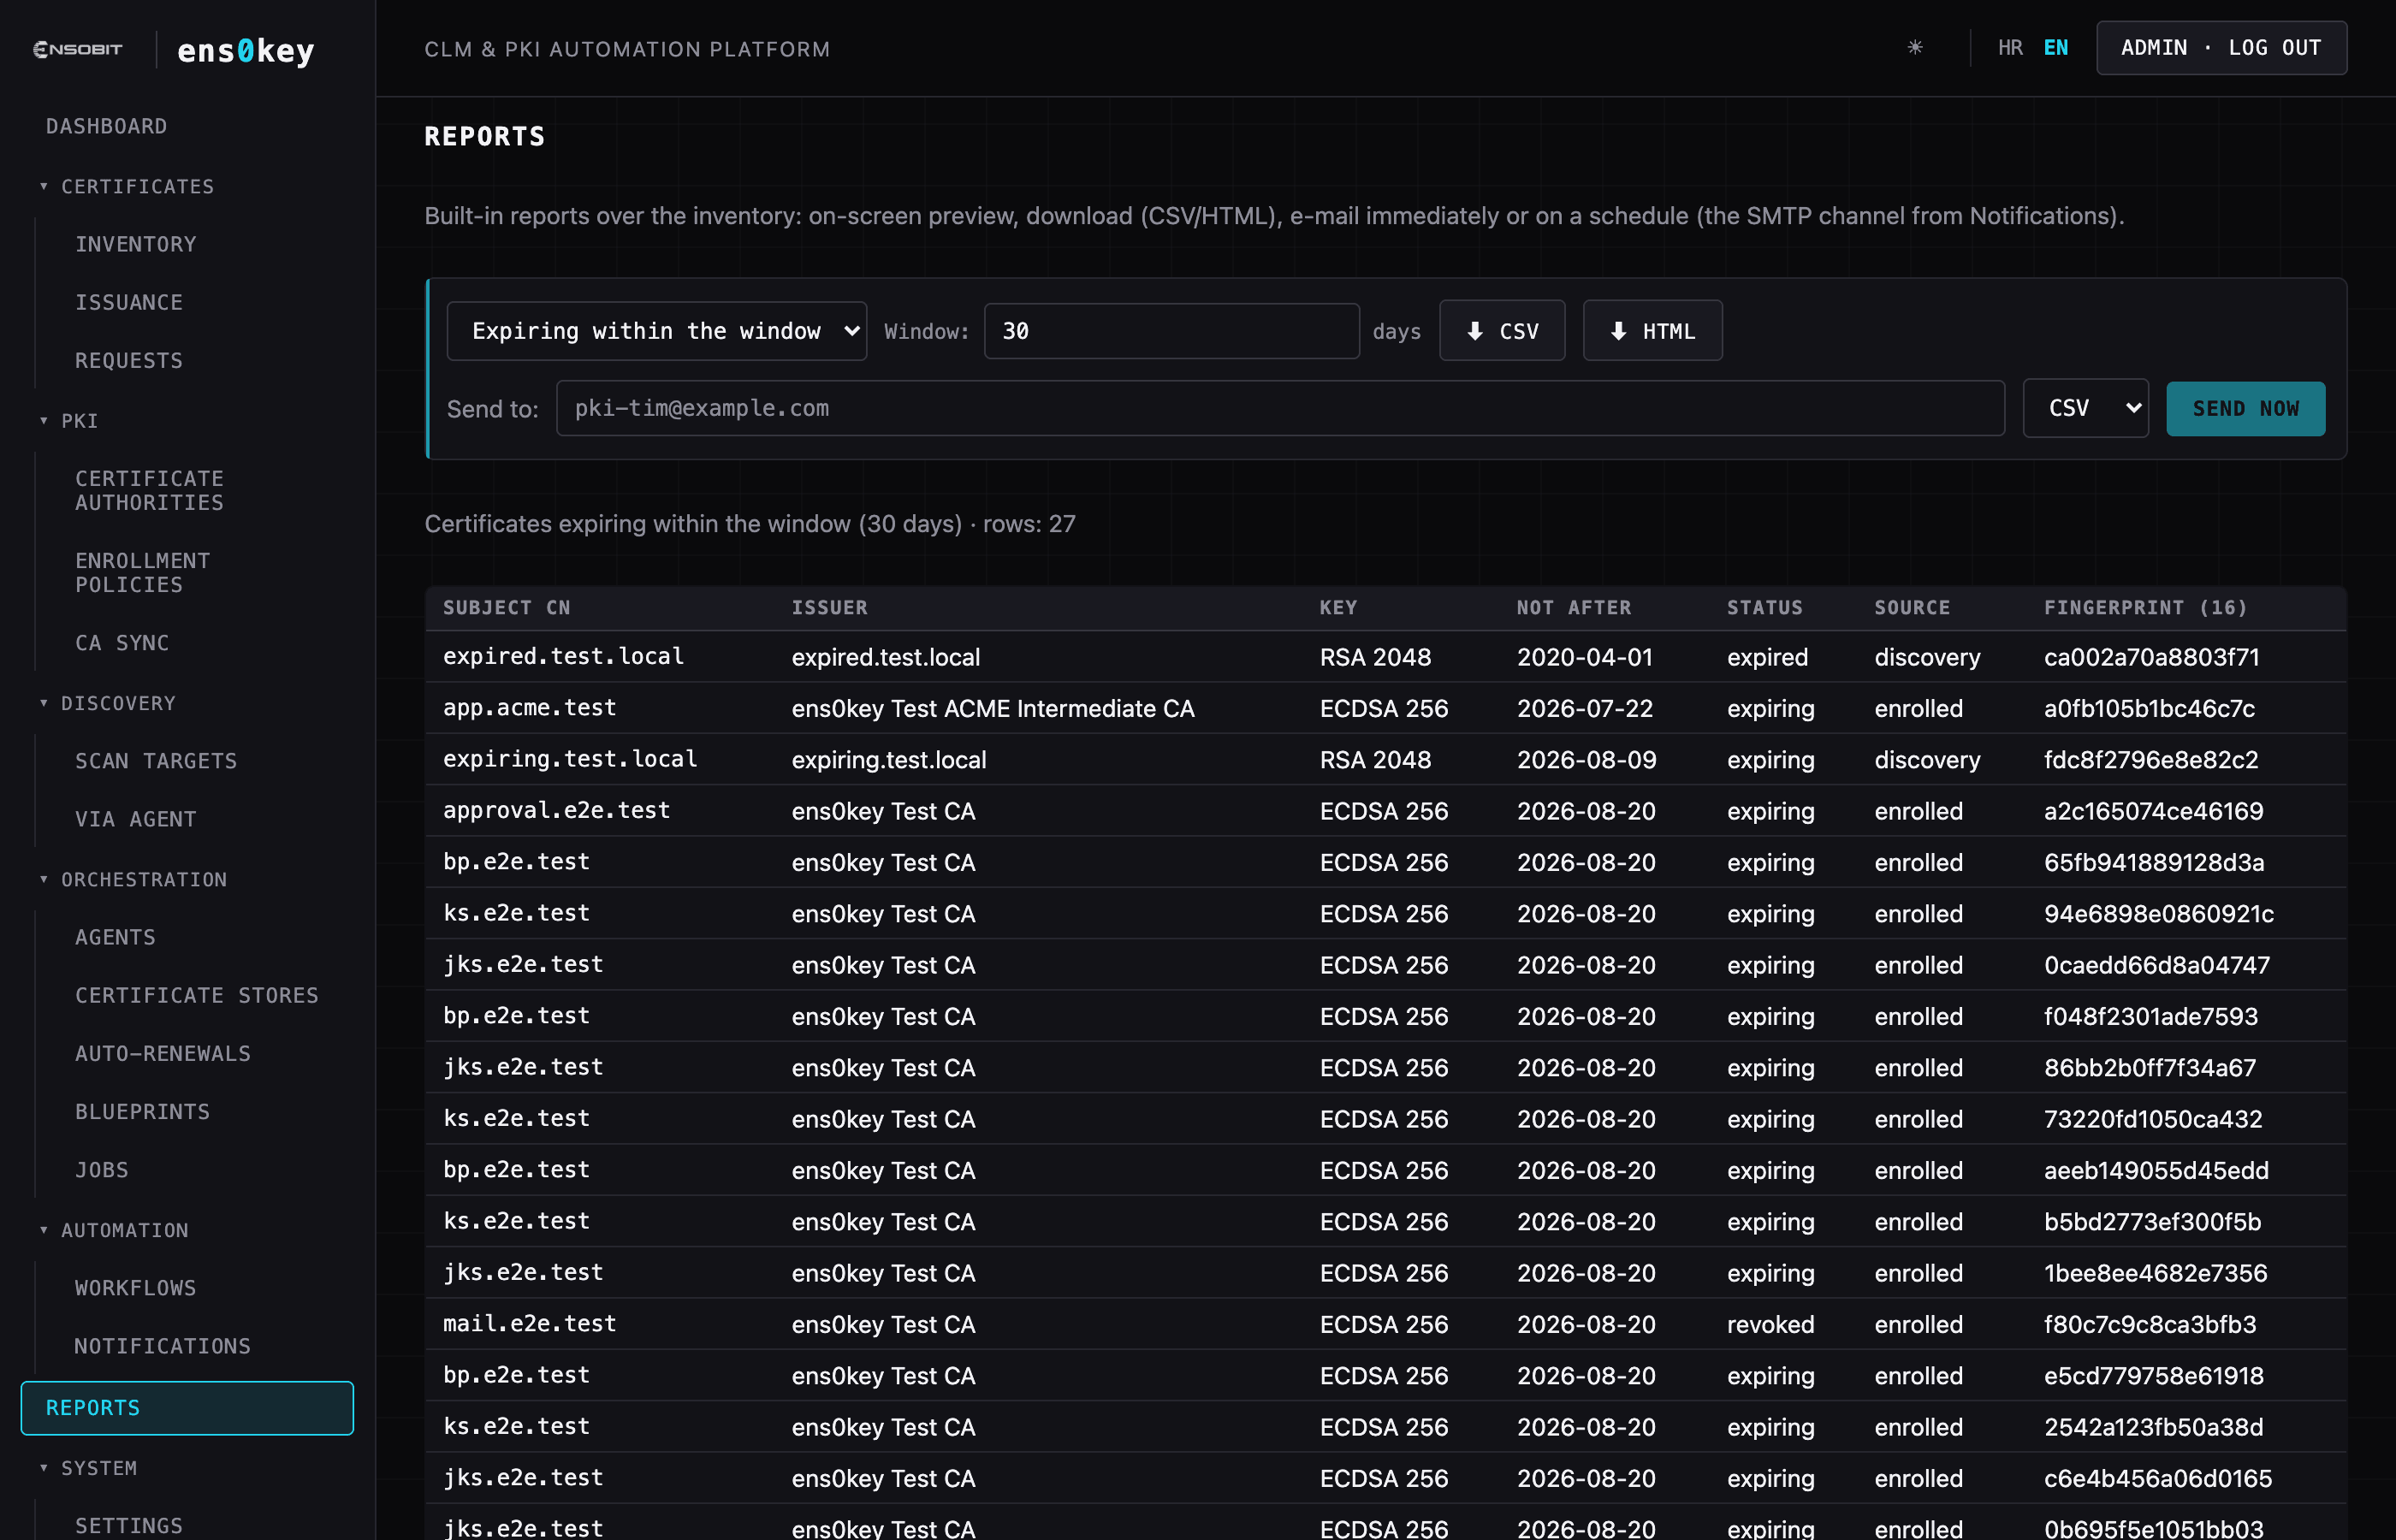
Task: Click the expired status cell
Action: point(1767,657)
